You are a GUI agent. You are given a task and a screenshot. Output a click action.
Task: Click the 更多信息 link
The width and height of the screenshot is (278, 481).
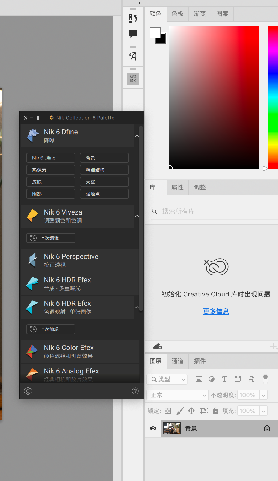click(216, 311)
